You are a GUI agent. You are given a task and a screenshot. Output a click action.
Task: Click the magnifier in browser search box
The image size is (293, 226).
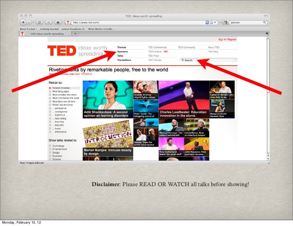click(264, 22)
